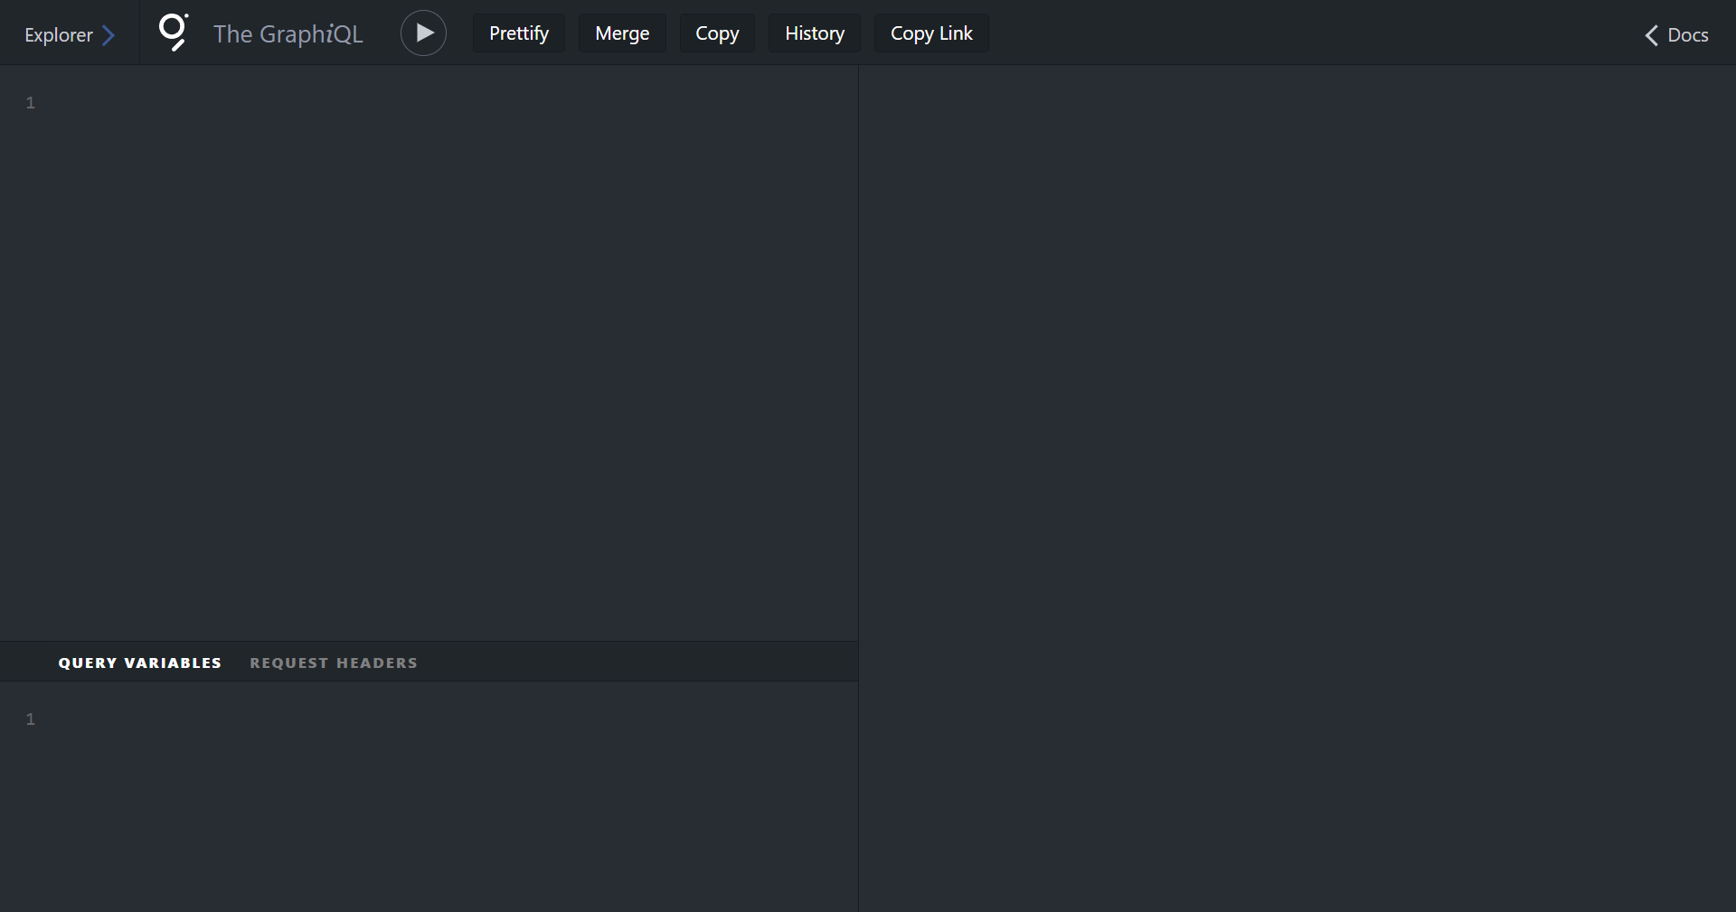Click the Explorer text label
The height and width of the screenshot is (912, 1736).
[59, 35]
